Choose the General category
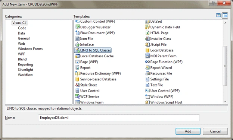This screenshot has width=233, height=140. click(x=24, y=38)
